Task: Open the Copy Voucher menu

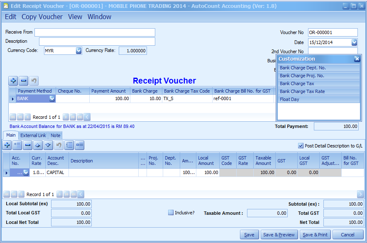Action: point(42,17)
